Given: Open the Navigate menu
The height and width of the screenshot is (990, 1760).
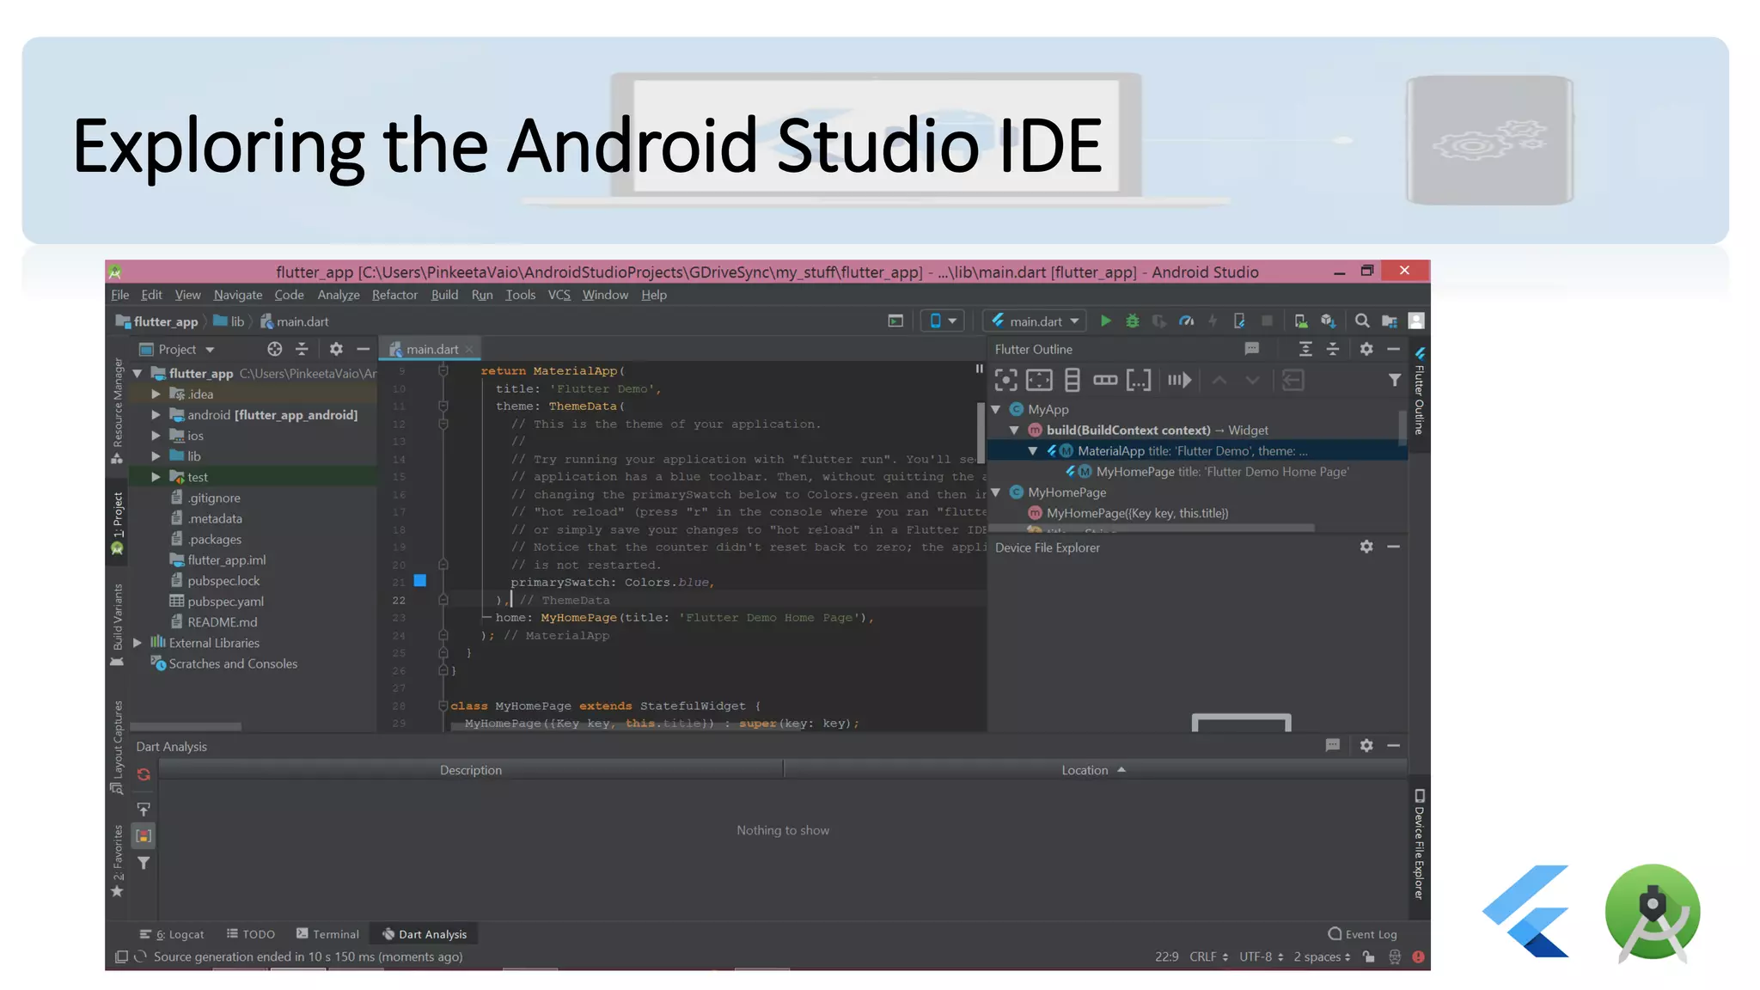Looking at the screenshot, I should pyautogui.click(x=238, y=295).
